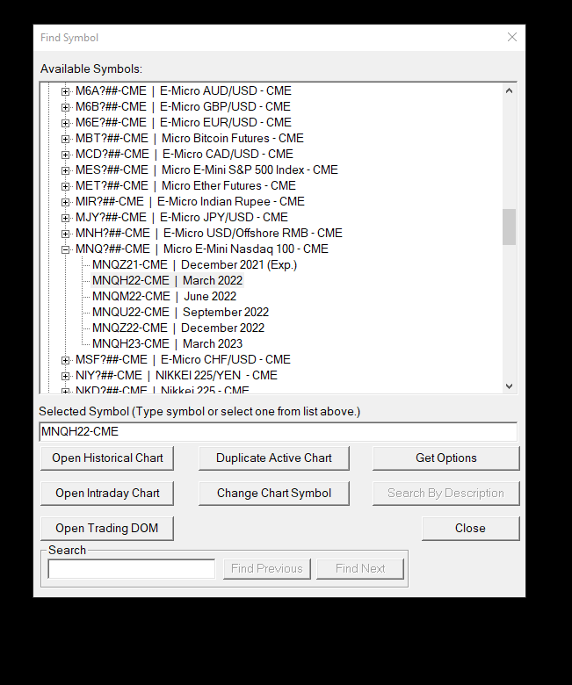Open Historical Chart for selected symbol
Screen dimensions: 572x685
click(x=107, y=458)
